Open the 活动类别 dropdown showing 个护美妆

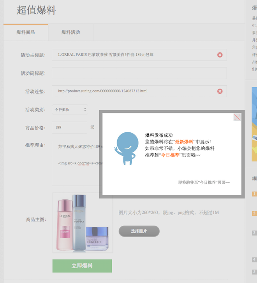(x=70, y=109)
